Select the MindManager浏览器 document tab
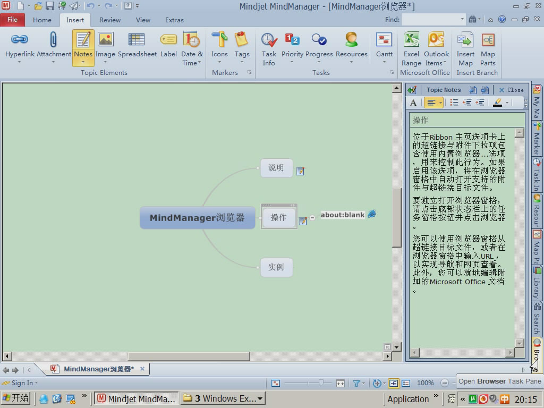 pyautogui.click(x=98, y=369)
